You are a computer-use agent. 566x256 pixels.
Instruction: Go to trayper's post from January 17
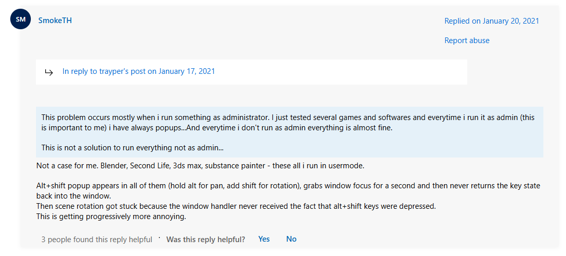point(139,71)
